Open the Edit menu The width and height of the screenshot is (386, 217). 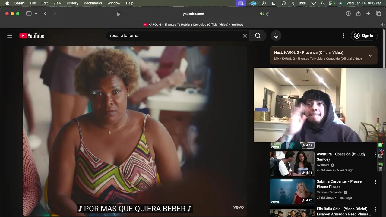45,3
